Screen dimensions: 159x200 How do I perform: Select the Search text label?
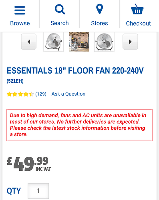tap(60, 23)
